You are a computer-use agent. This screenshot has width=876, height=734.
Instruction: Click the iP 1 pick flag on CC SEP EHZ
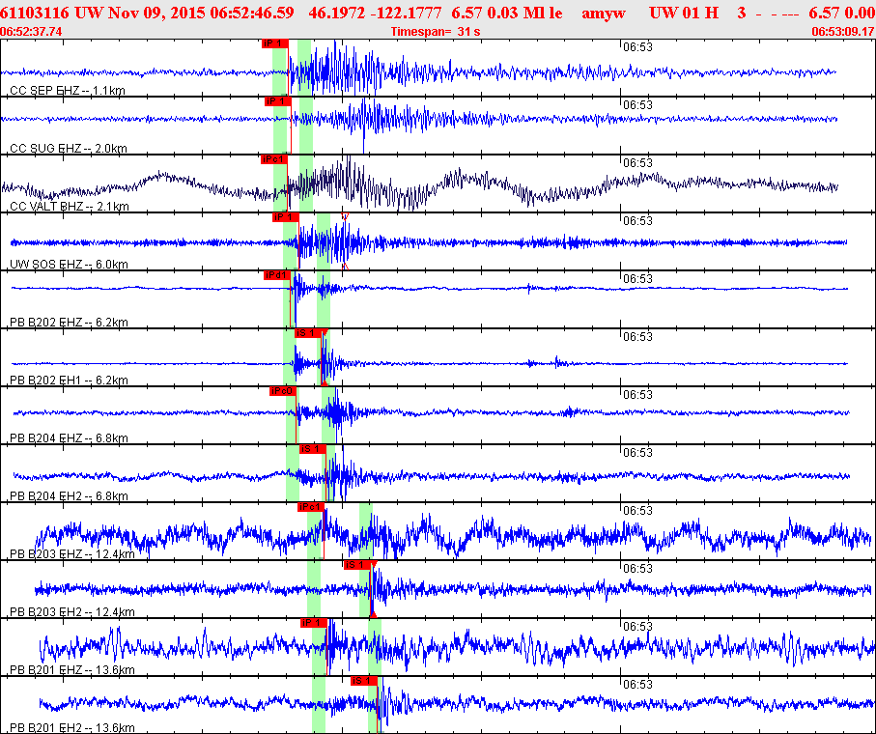tap(274, 43)
